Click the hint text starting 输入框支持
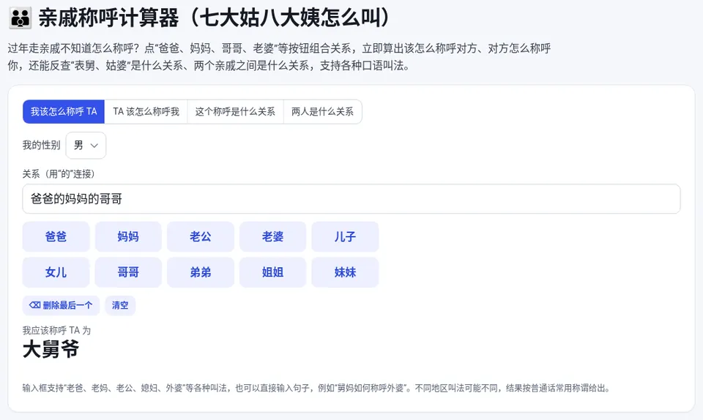This screenshot has height=420, width=703. click(x=316, y=389)
